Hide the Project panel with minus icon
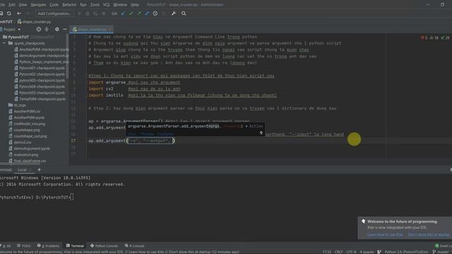452x254 pixels. (65, 30)
